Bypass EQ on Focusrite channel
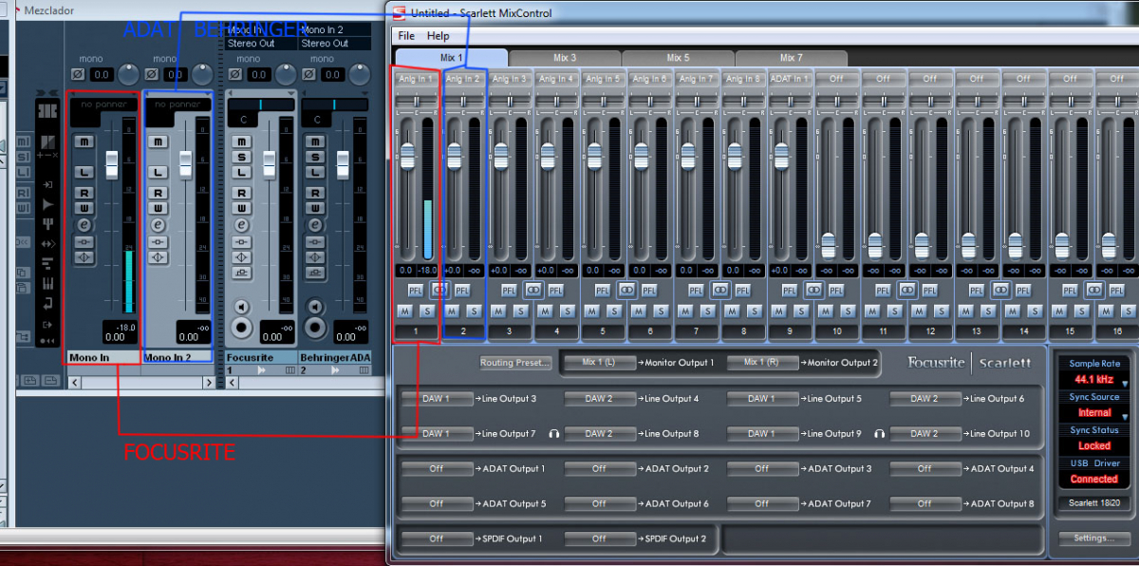Image resolution: width=1139 pixels, height=566 pixels. pos(242,256)
